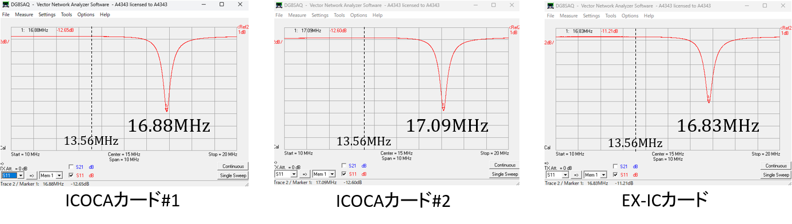Enable the S21 dB trace in the 16.88MHz window
This screenshot has height=224, width=792.
pyautogui.click(x=70, y=166)
